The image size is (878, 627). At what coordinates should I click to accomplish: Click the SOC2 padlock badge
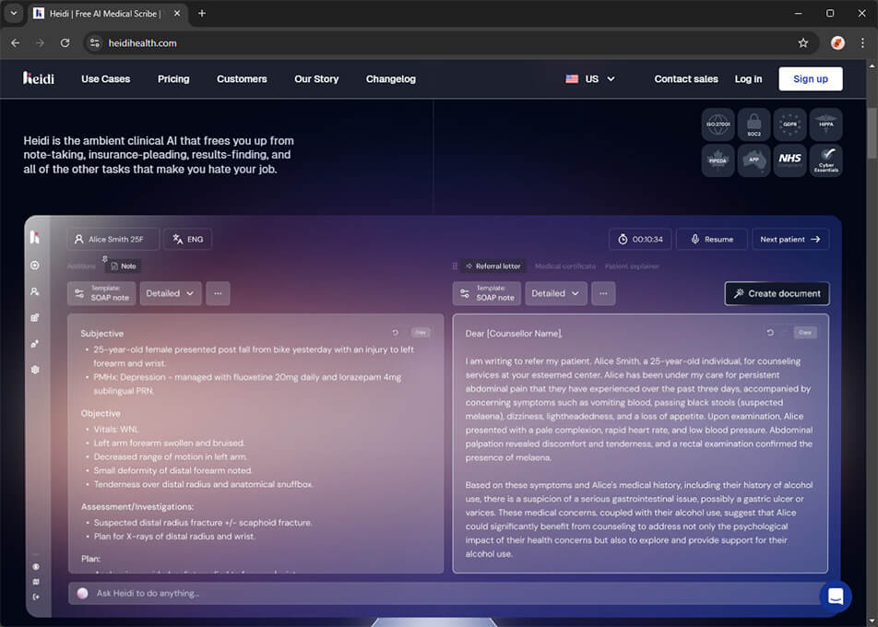pos(753,124)
